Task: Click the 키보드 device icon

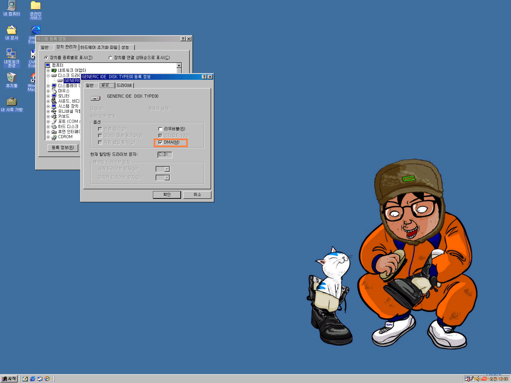Action: tap(54, 116)
